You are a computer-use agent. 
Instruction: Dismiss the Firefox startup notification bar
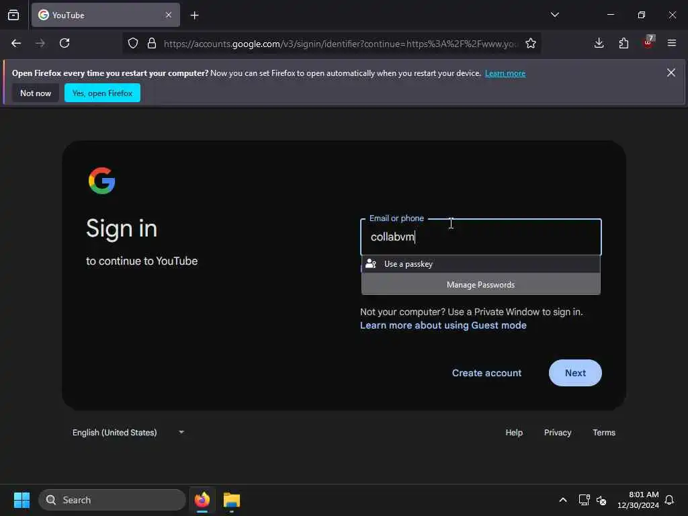671,73
